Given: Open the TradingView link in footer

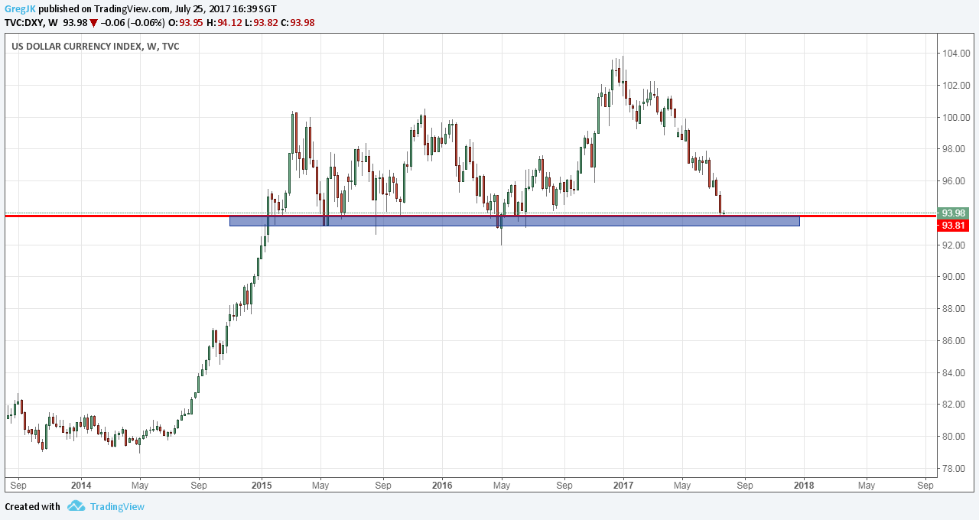Looking at the screenshot, I should pos(117,506).
